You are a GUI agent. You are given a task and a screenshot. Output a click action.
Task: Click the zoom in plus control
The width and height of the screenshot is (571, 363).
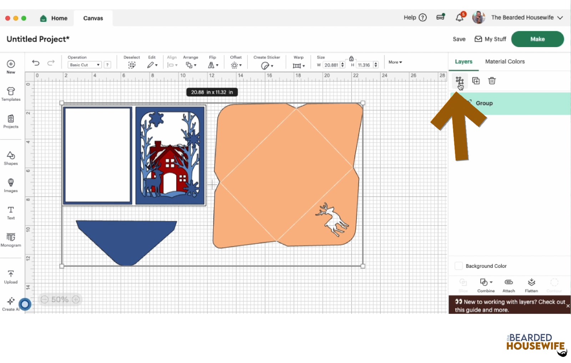point(76,299)
